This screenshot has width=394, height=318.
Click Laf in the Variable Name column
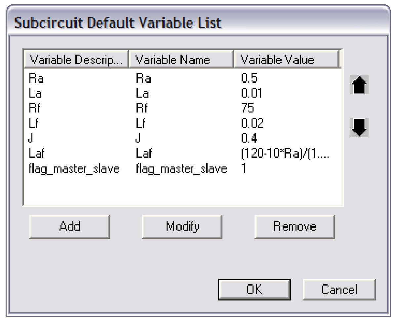coord(144,153)
